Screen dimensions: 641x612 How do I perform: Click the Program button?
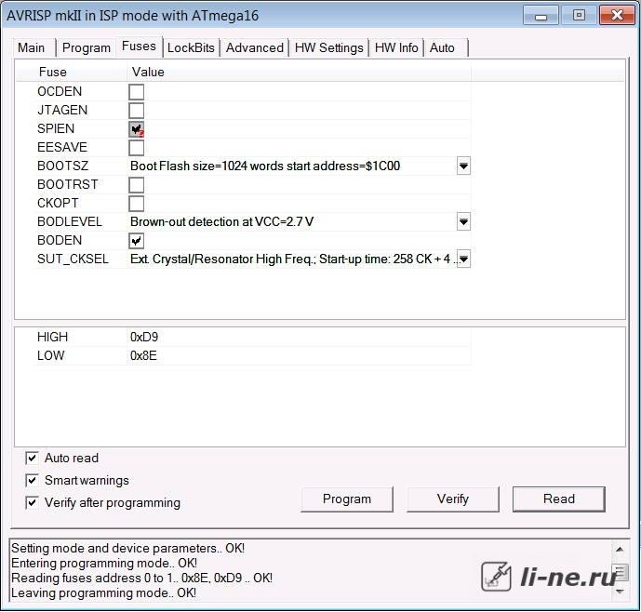pyautogui.click(x=347, y=499)
